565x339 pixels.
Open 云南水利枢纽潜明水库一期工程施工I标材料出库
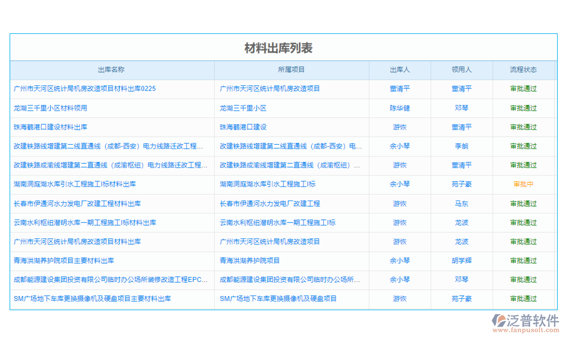[80, 223]
